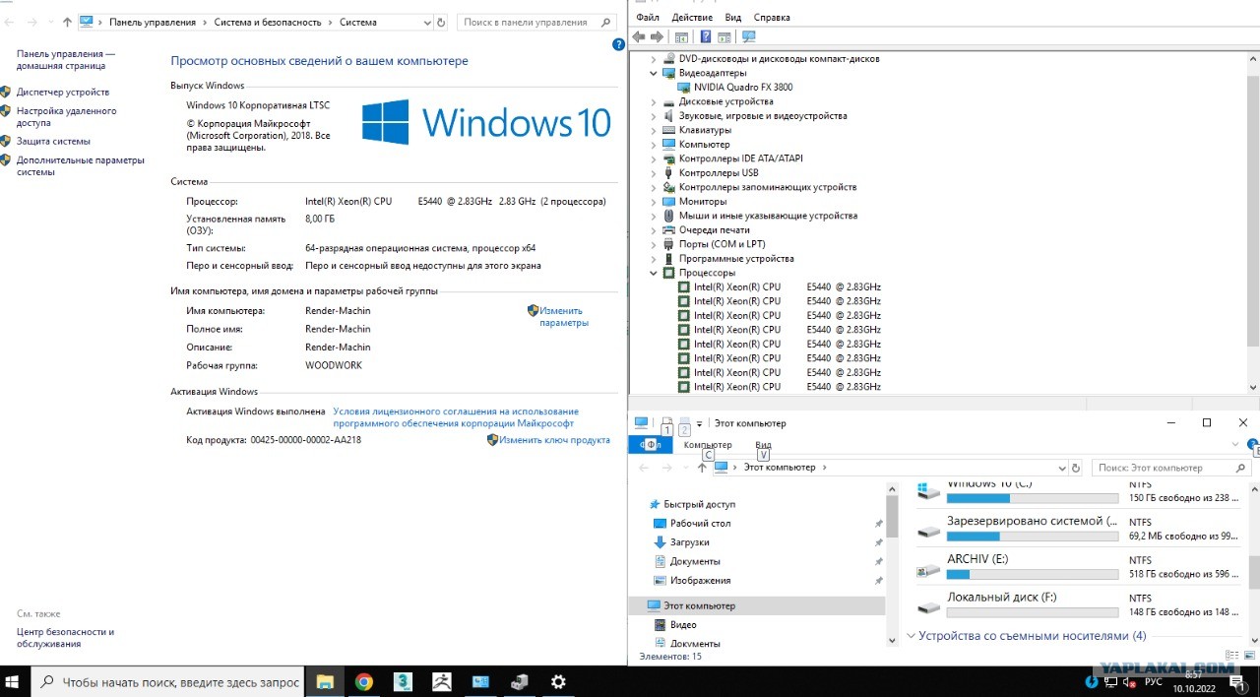Collapse the Видеоадаптеры tree node
The height and width of the screenshot is (697, 1260).
point(653,73)
